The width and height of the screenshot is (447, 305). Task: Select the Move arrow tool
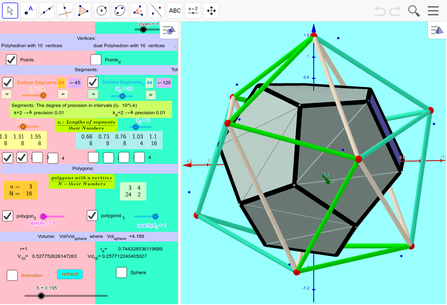coord(10,10)
